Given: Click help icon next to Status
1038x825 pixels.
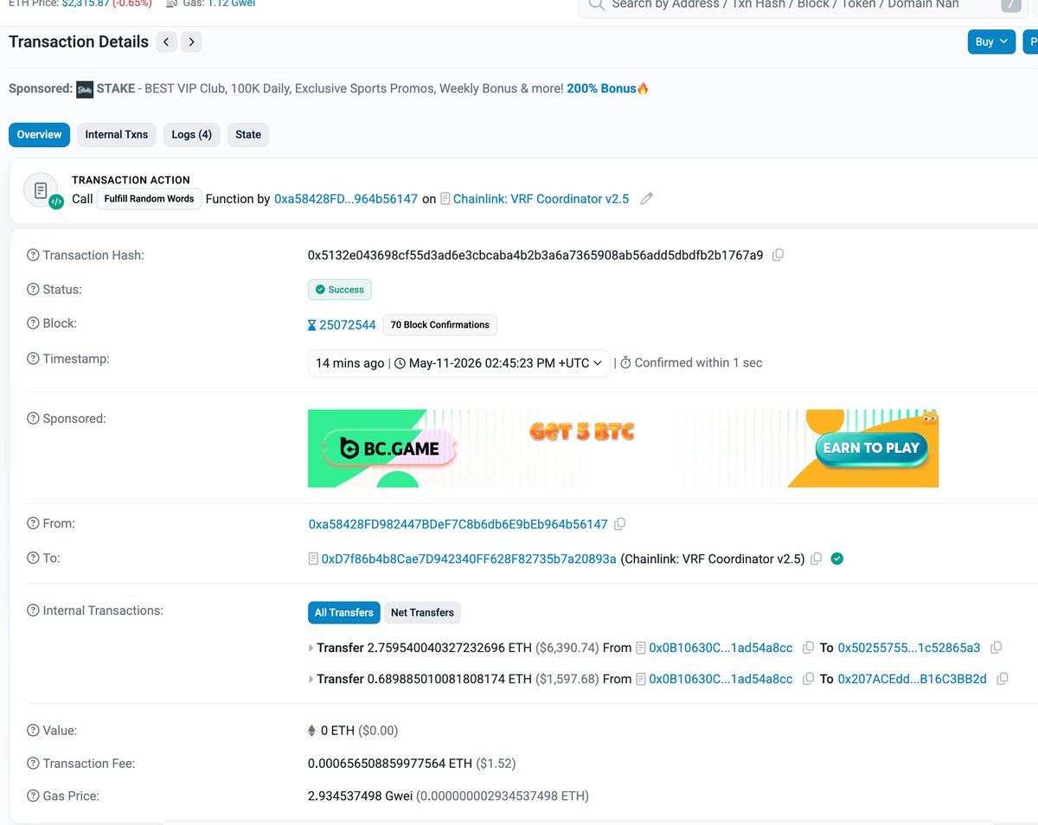Looking at the screenshot, I should (33, 290).
